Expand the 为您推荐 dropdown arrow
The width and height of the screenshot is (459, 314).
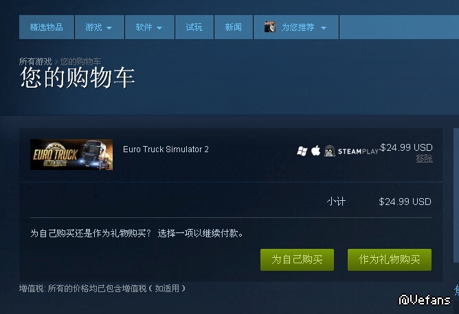pyautogui.click(x=324, y=28)
